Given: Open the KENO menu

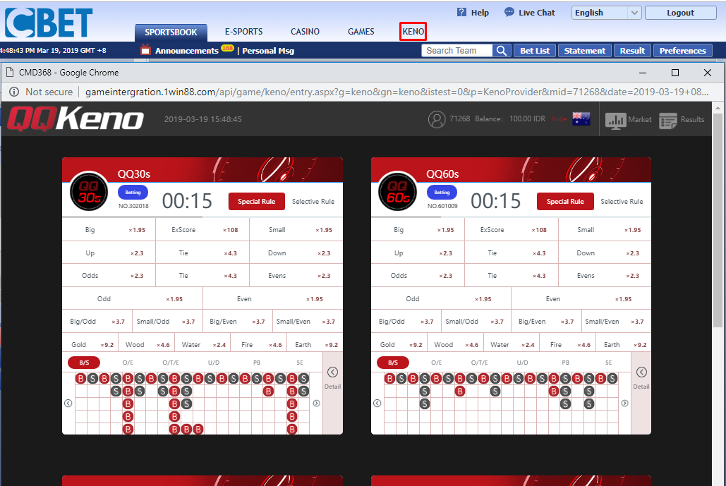Looking at the screenshot, I should click(413, 32).
